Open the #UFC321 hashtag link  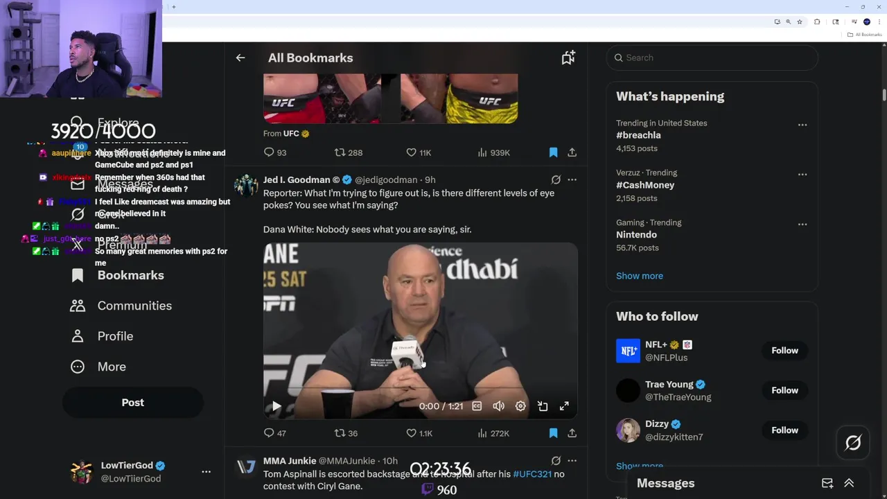click(532, 474)
